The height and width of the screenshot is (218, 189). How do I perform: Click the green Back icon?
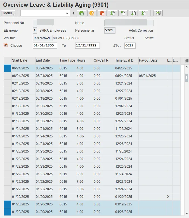(81, 13)
